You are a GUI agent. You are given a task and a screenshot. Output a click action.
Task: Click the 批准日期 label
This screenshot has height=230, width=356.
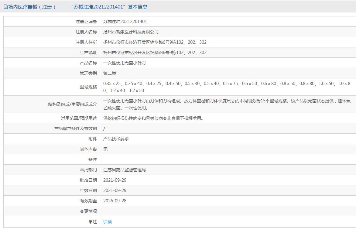click(x=88, y=180)
